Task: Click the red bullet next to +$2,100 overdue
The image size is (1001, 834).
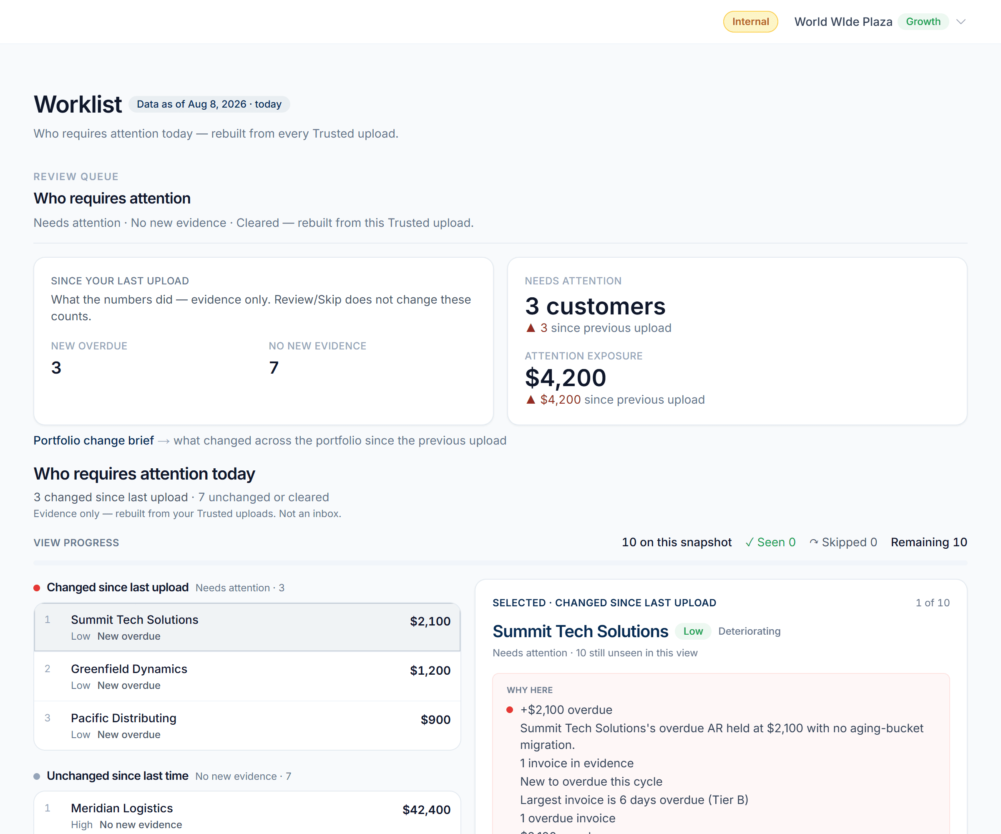Action: pos(510,710)
